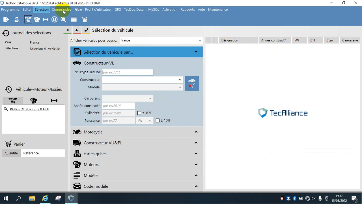This screenshot has height=204, width=362.
Task: Click the universal parts circle icon
Action: tap(55, 19)
